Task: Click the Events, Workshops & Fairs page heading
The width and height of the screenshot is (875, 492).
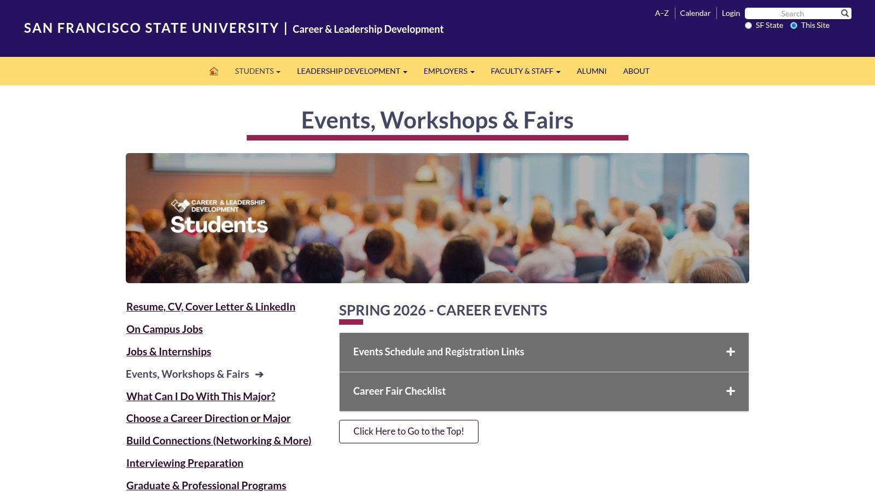Action: point(437,120)
